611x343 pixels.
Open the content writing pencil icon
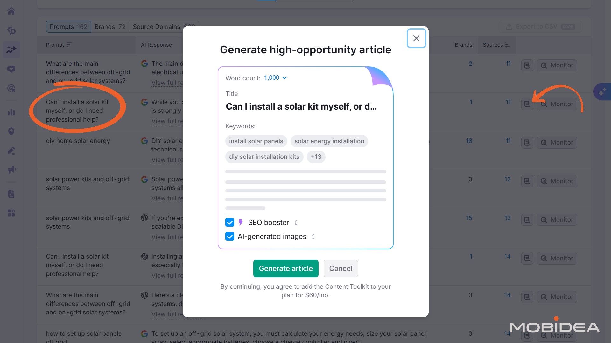click(x=11, y=151)
